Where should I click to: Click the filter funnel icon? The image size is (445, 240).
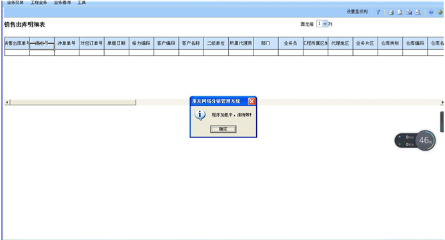[x=378, y=12]
